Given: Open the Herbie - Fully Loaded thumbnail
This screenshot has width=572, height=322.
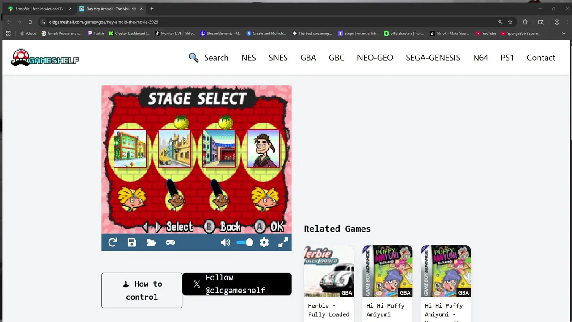Looking at the screenshot, I should (x=329, y=271).
